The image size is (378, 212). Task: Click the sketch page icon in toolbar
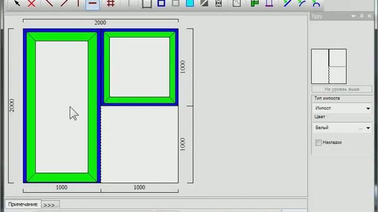[237, 3]
